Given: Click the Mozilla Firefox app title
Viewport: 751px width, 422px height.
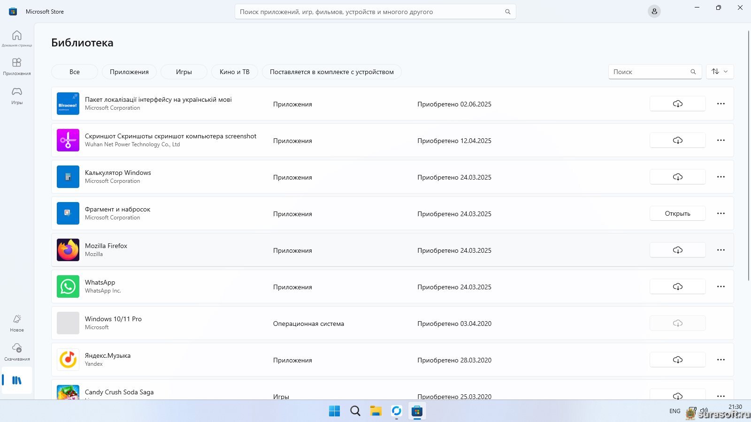Looking at the screenshot, I should pos(106,246).
